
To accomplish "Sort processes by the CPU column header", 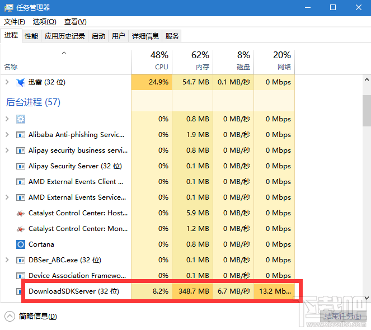I will (x=152, y=61).
